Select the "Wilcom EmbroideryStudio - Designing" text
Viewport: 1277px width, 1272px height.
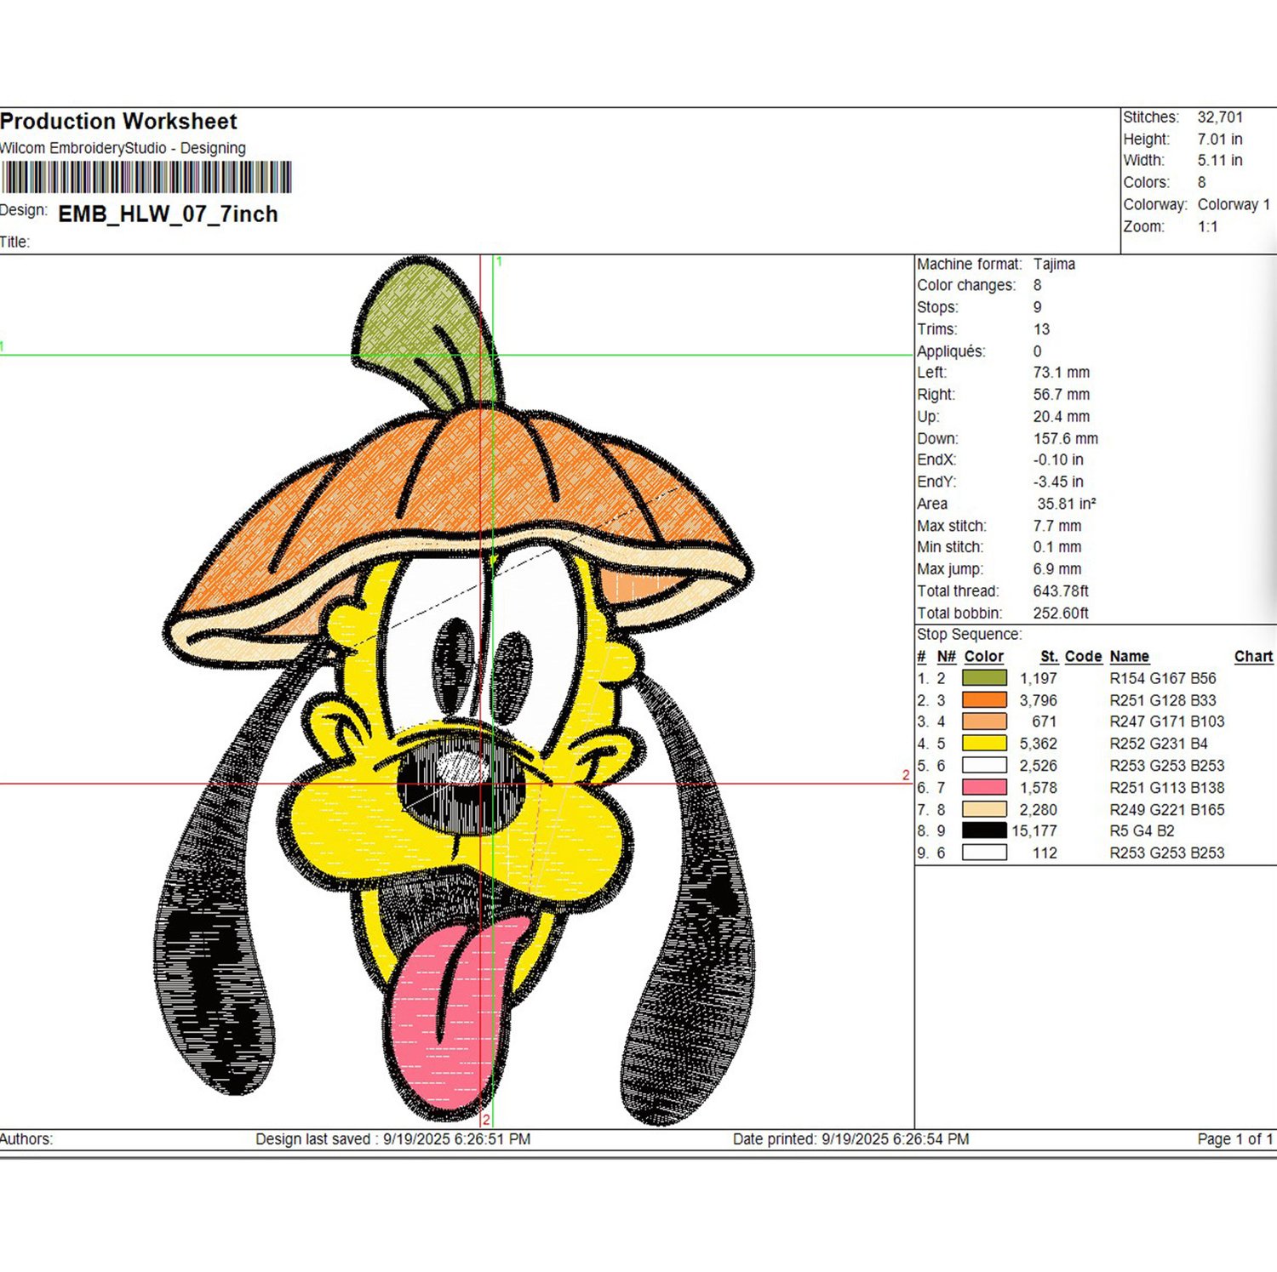(x=123, y=148)
